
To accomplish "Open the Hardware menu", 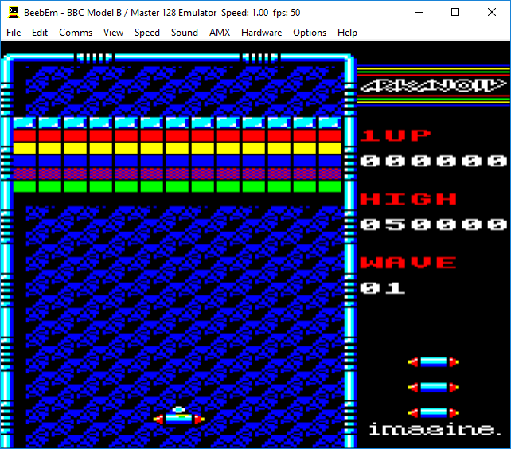I will point(261,33).
